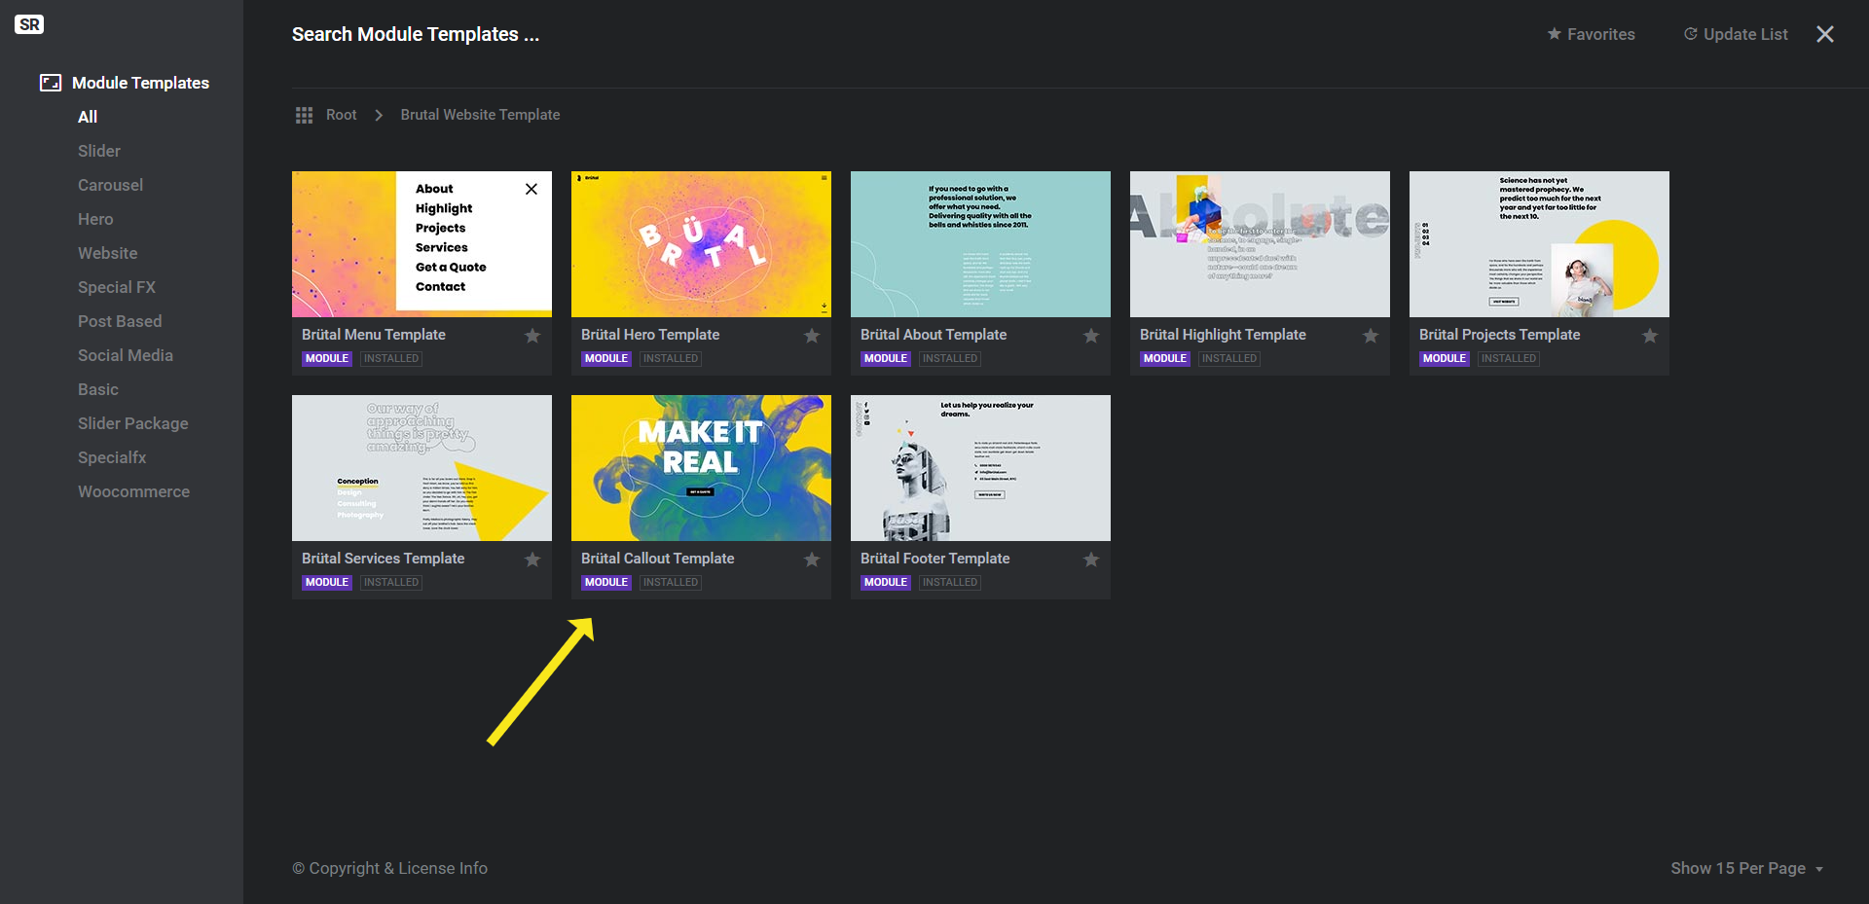This screenshot has width=1869, height=904.
Task: Favorite the Brütal Hero Template
Action: click(x=812, y=336)
